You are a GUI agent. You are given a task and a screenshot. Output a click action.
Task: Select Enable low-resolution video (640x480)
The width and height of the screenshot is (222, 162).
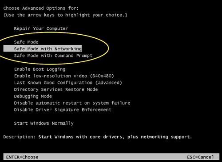[x=64, y=76]
